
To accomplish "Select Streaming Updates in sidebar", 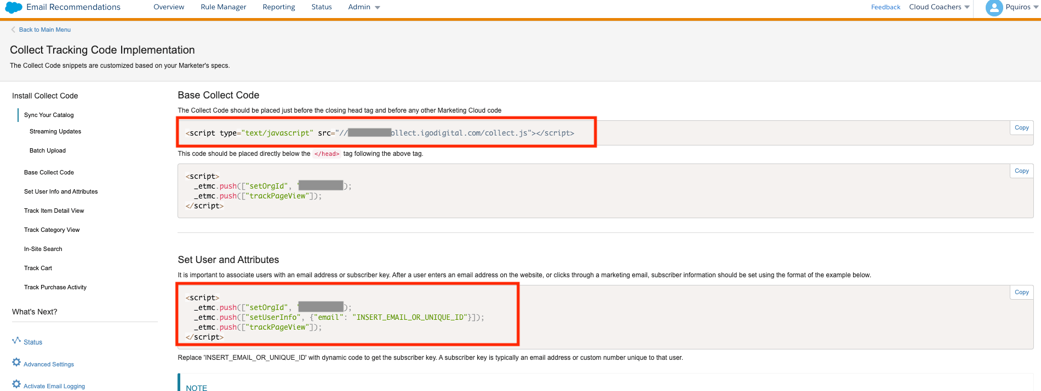I will tap(55, 131).
